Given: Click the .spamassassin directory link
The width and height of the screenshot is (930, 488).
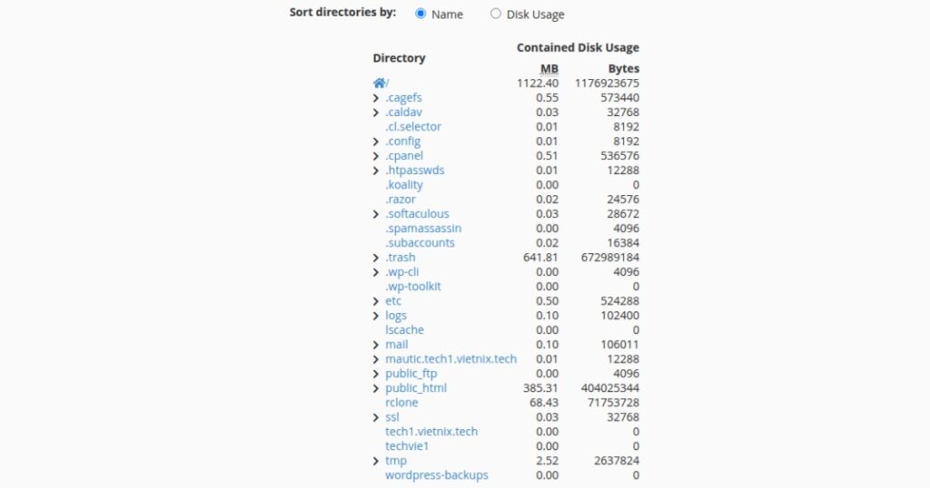Looking at the screenshot, I should 423,229.
